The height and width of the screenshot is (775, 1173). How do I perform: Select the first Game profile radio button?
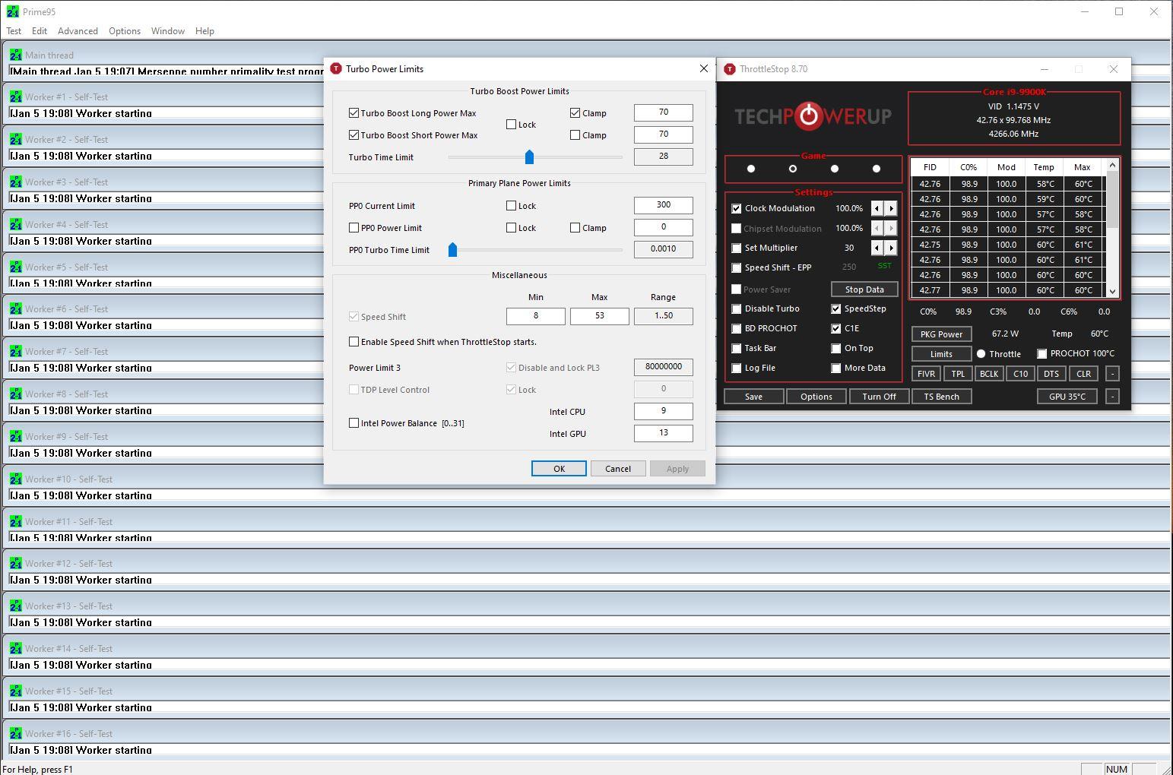[x=751, y=169]
